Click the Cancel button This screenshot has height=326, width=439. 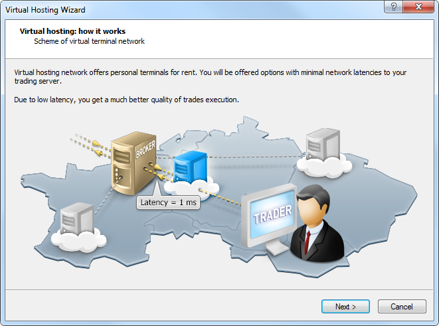[x=402, y=306]
